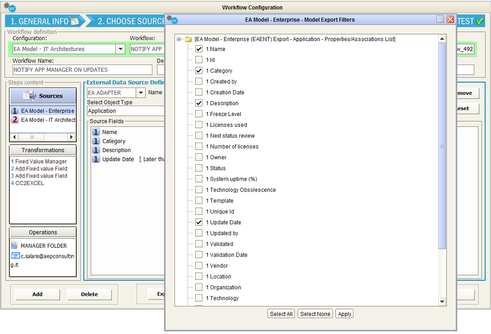Open the Configuration dropdown arrow

point(120,49)
